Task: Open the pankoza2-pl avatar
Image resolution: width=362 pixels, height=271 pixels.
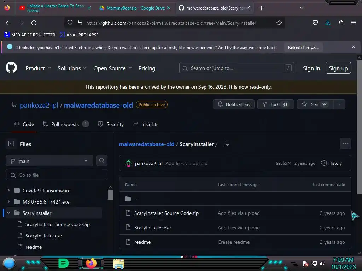Action: coord(129,163)
